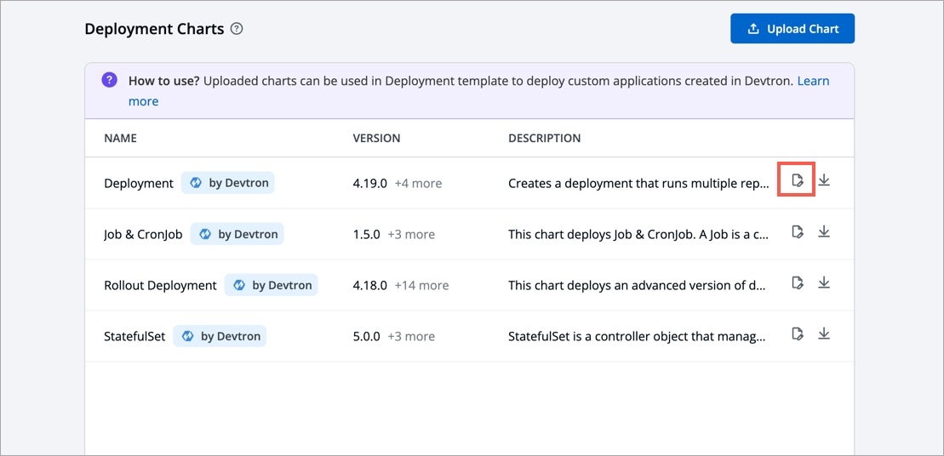The width and height of the screenshot is (944, 456).
Task: Expand '+3 more' versions for StatefulSet
Action: [411, 336]
